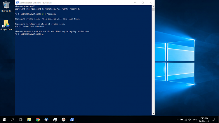Open network Wi-Fi tray icon
The height and width of the screenshot is (123, 219).
click(x=186, y=120)
